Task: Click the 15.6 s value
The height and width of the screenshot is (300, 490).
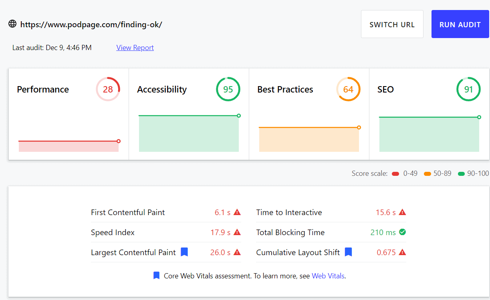Action: 386,212
